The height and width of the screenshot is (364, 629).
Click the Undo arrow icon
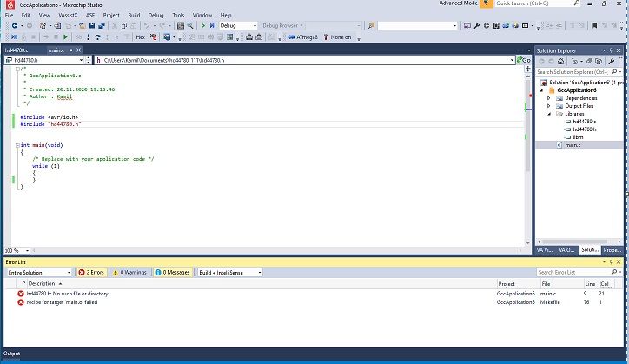147,26
